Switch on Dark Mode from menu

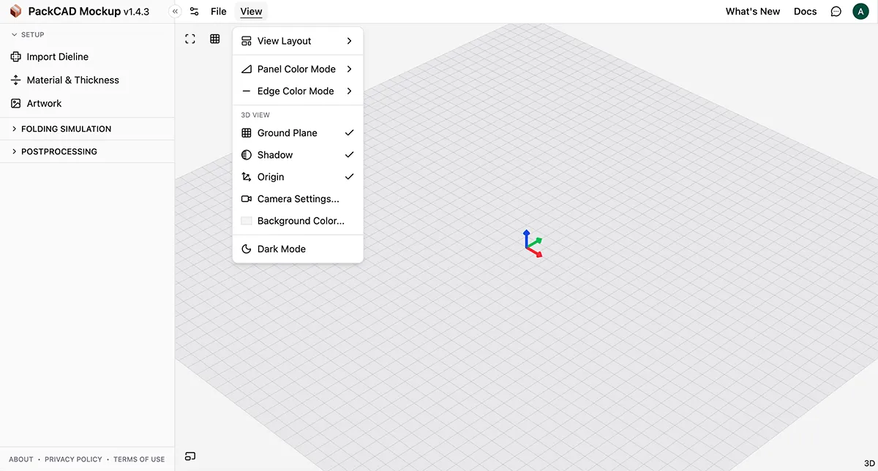tap(298, 249)
